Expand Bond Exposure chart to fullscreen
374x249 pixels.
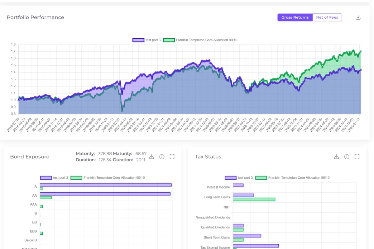(x=172, y=157)
